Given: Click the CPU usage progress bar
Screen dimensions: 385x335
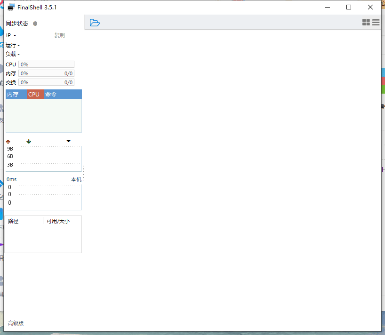Looking at the screenshot, I should tap(46, 64).
